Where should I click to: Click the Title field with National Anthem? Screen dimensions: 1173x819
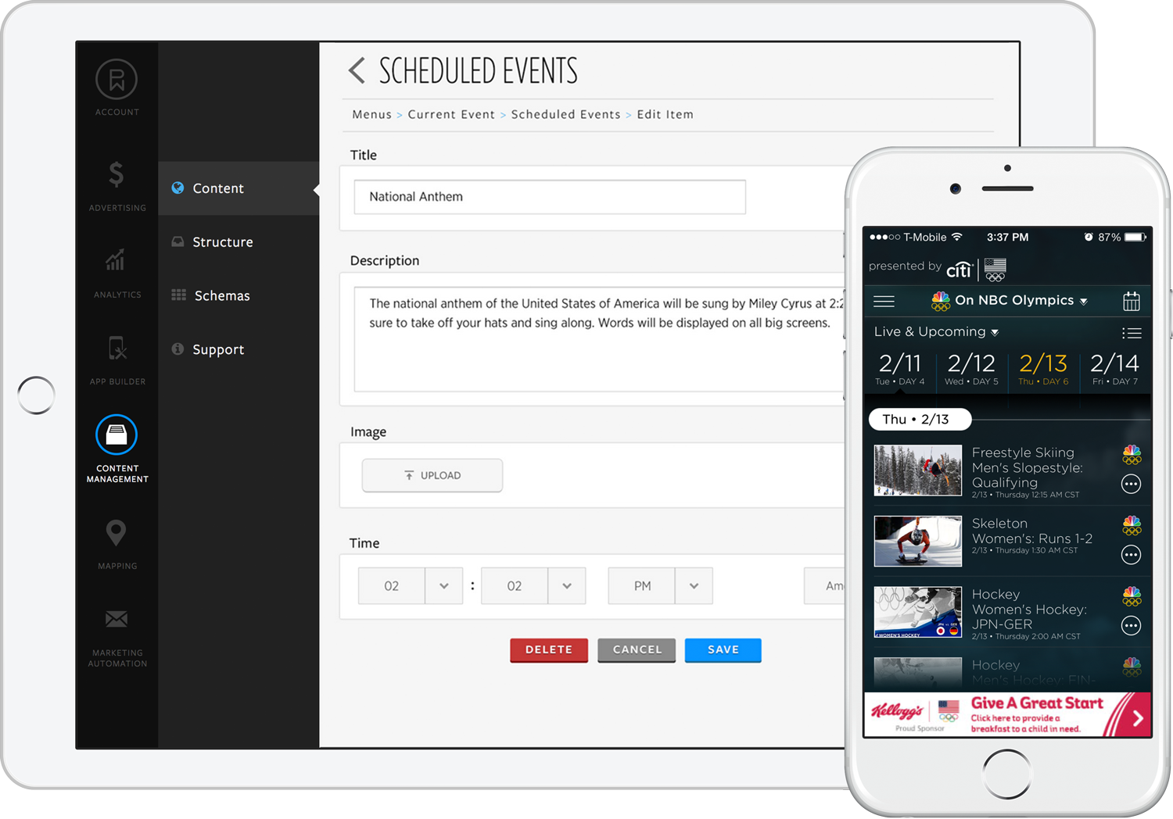(549, 197)
